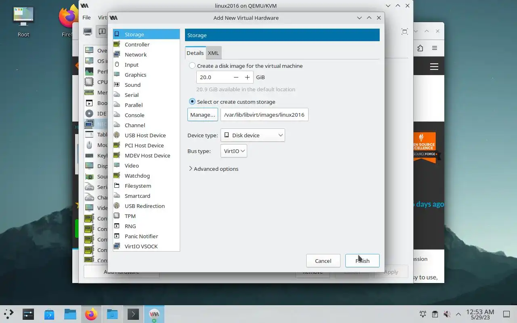
Task: Select IDE device in linux2016 hardware list
Action: 96,113
